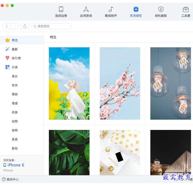193x185 pixels.
Task: Select the 高清壁纸 flower icon
Action: [x=136, y=9]
